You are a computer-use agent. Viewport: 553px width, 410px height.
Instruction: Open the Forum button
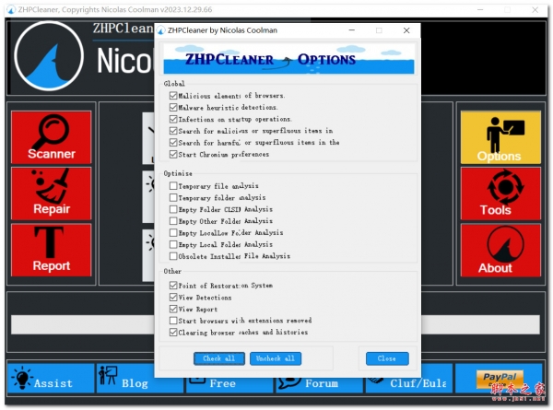click(x=319, y=384)
